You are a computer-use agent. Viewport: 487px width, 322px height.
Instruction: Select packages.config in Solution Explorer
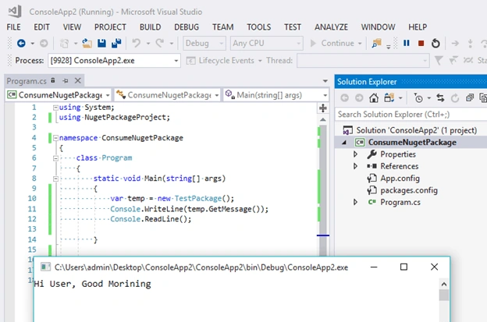coord(409,190)
